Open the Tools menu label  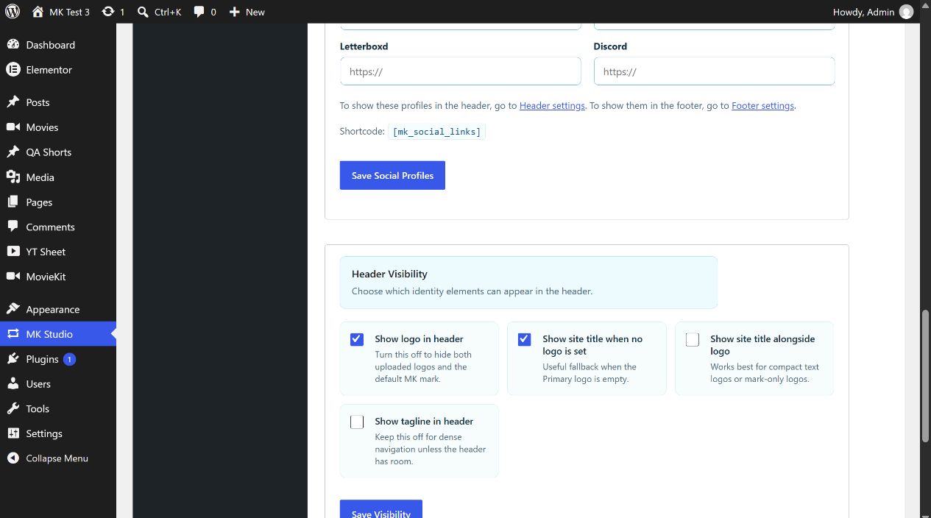click(38, 409)
